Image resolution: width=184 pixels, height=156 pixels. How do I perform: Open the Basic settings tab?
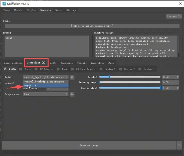13,63
